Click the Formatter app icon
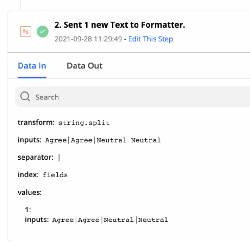This screenshot has height=242, width=250. pos(26,31)
